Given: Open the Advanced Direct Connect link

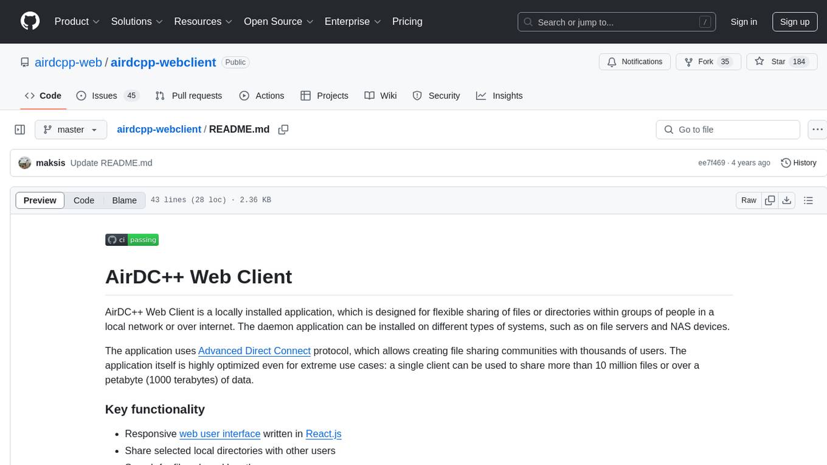Looking at the screenshot, I should click(254, 351).
